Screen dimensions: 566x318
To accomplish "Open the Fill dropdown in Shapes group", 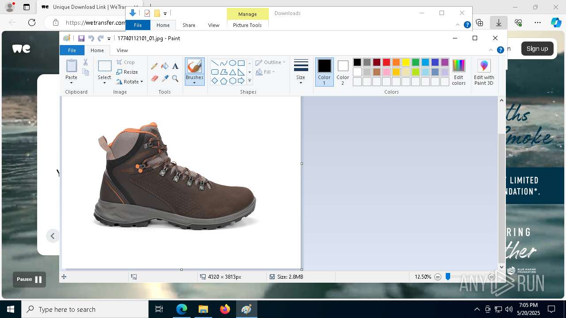I will click(265, 72).
